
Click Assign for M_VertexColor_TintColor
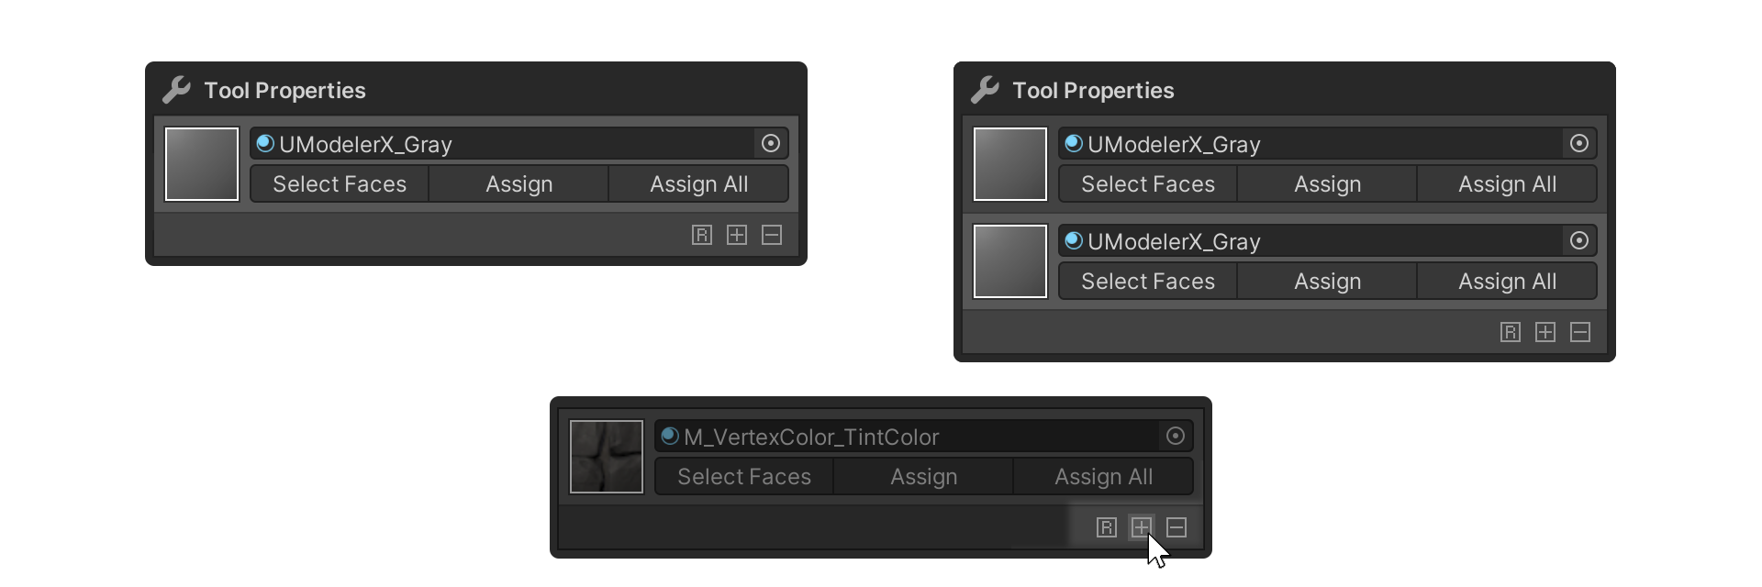click(924, 477)
